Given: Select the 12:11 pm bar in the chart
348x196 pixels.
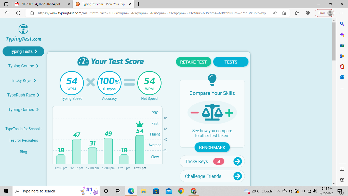Looking at the screenshot, I should coord(140,150).
